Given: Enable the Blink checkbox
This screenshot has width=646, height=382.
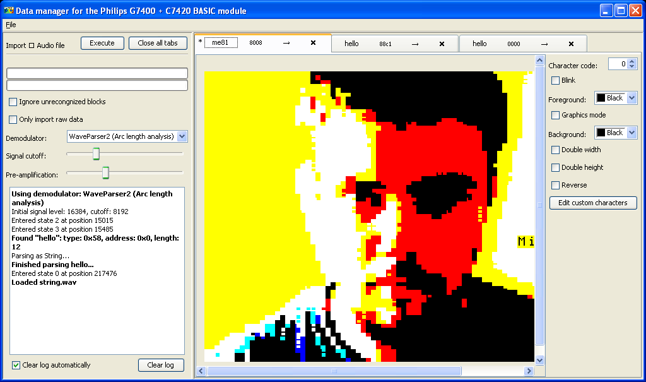Looking at the screenshot, I should [555, 80].
